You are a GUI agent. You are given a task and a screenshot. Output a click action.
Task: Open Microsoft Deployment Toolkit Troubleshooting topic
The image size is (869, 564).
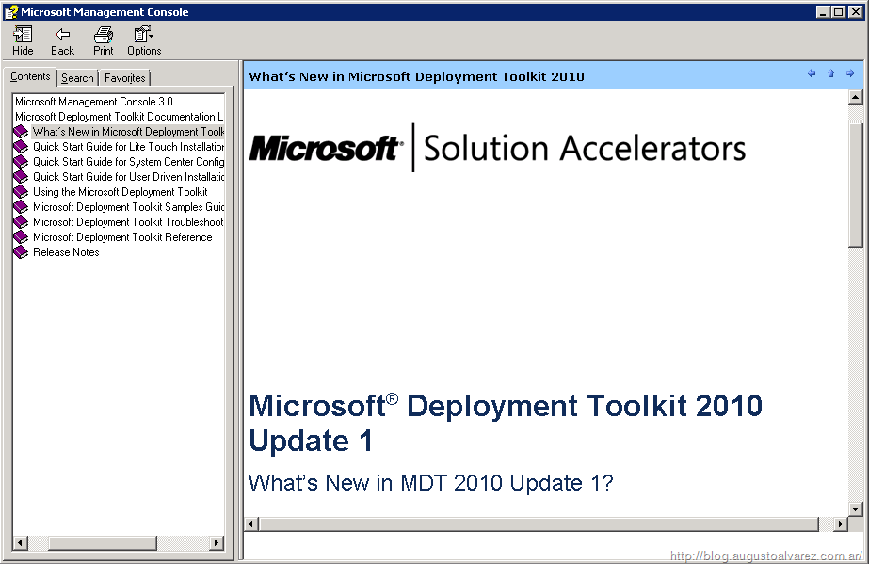pyautogui.click(x=128, y=222)
